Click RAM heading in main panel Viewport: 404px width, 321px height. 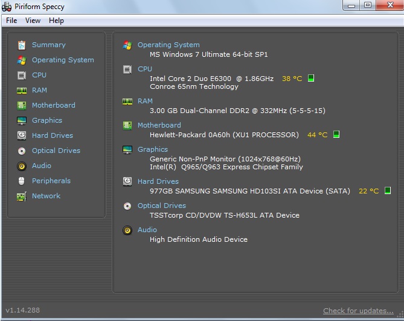145,101
